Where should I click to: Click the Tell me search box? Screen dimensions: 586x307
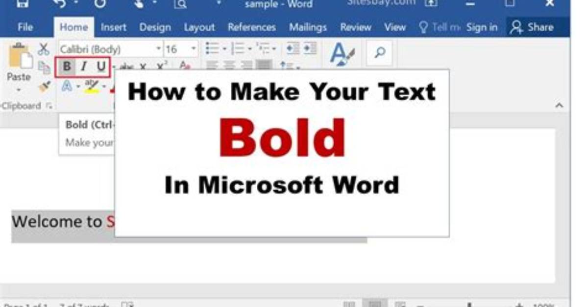439,27
